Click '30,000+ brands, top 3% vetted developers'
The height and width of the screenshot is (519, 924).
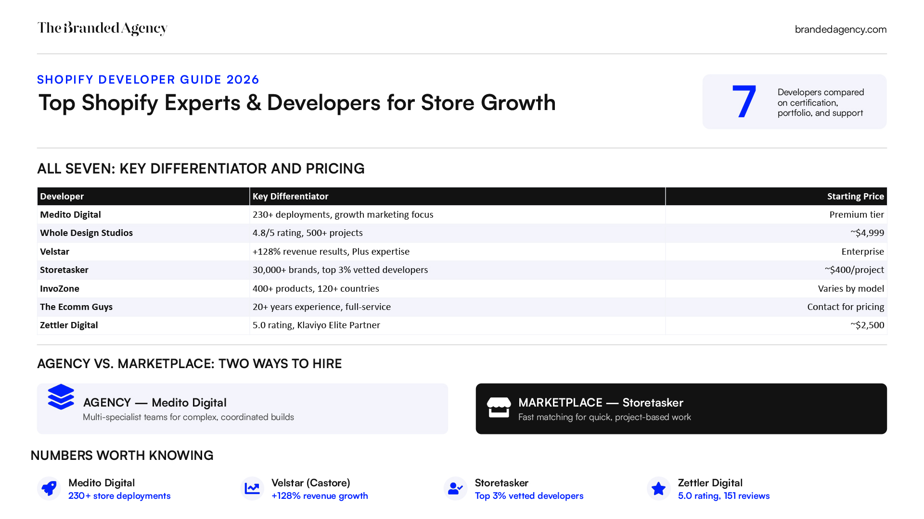coord(340,270)
